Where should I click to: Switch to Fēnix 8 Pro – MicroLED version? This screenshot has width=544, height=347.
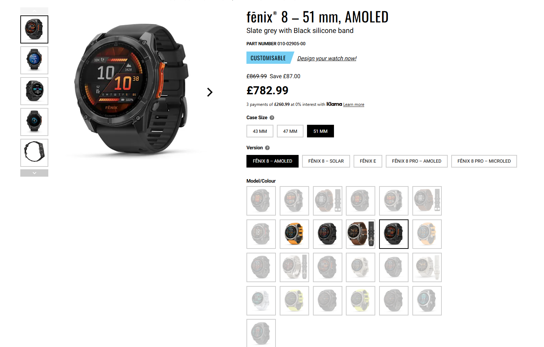(484, 161)
